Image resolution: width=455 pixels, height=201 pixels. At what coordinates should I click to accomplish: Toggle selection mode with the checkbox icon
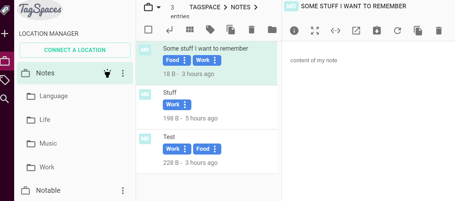(148, 30)
